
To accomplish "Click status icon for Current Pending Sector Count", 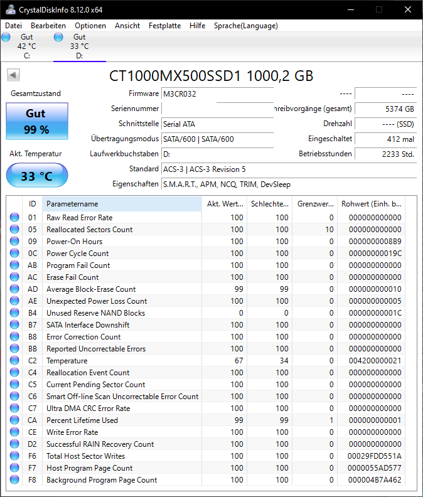I will click(14, 384).
